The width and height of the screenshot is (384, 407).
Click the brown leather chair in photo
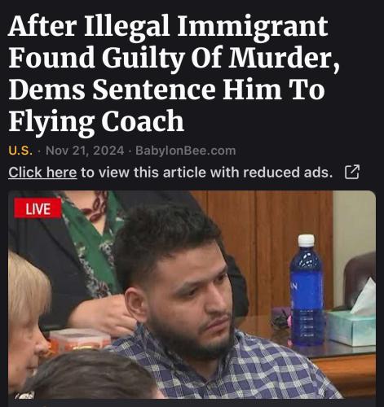tap(360, 279)
